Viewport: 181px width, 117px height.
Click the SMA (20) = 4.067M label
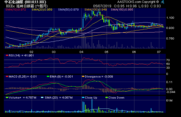59,98
